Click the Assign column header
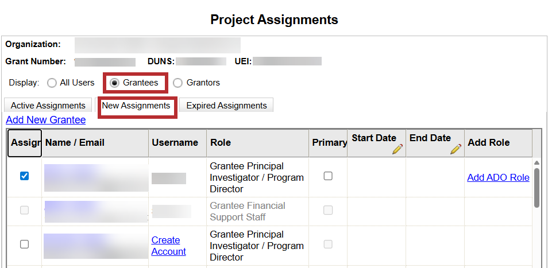The image size is (548, 268). 24,142
